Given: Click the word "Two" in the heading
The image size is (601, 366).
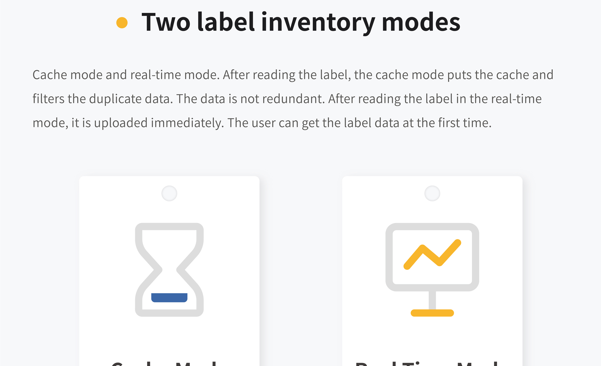Looking at the screenshot, I should [166, 23].
